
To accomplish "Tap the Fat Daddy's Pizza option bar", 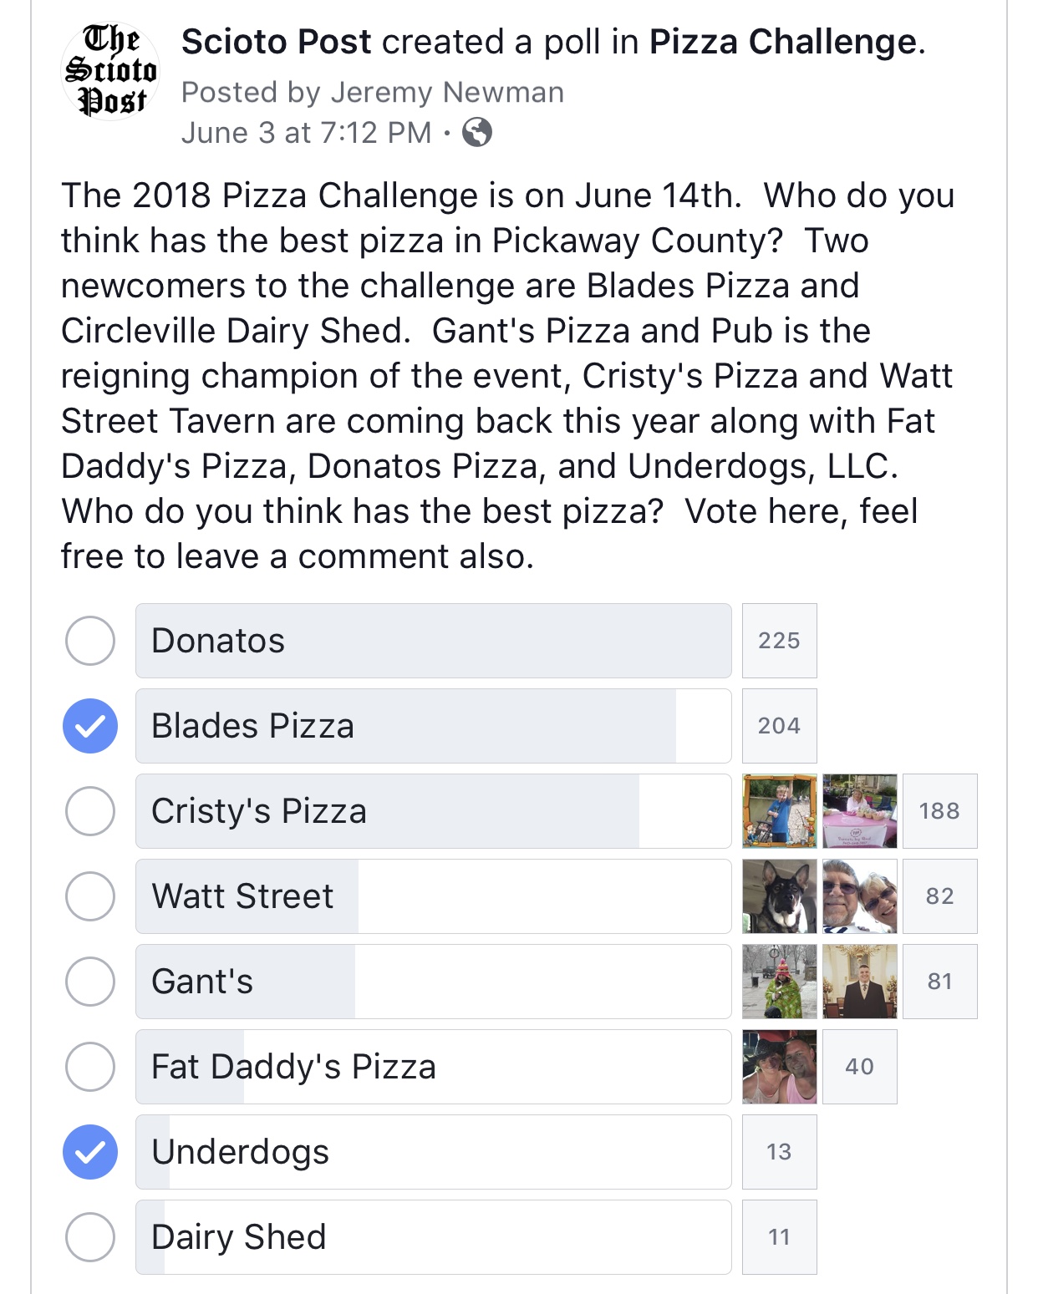I will [x=434, y=1067].
